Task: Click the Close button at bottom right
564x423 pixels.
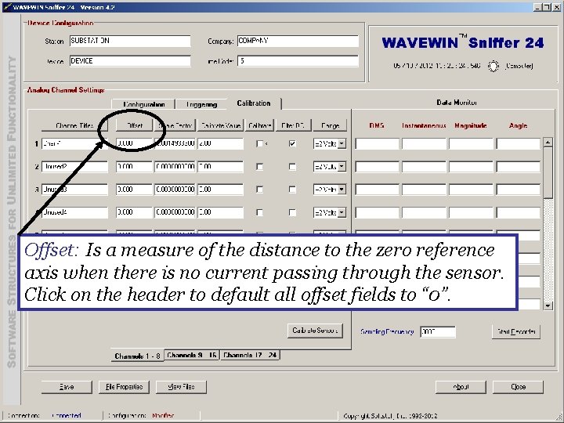Action: (x=518, y=387)
